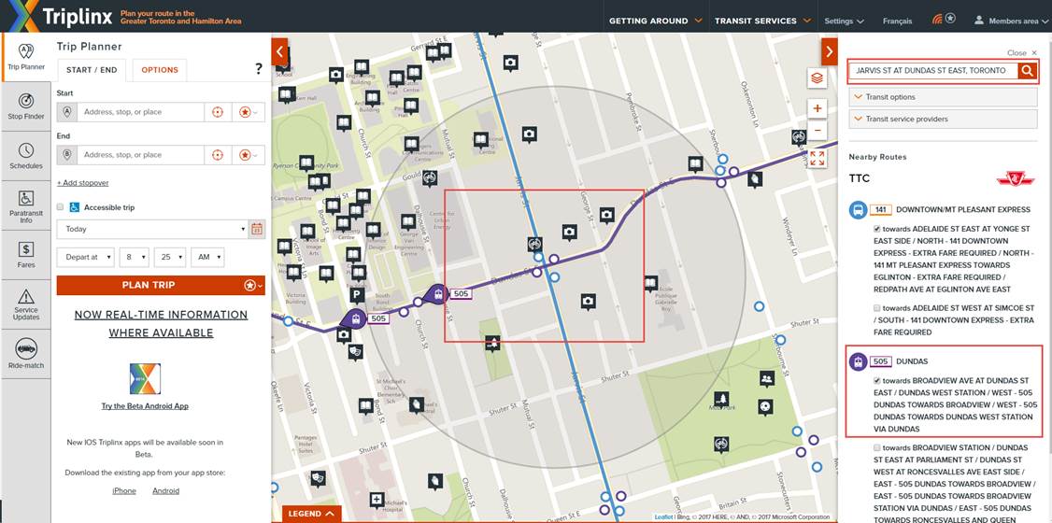Click the TTC logo
Screen dimensions: 1052x523
tap(1016, 178)
